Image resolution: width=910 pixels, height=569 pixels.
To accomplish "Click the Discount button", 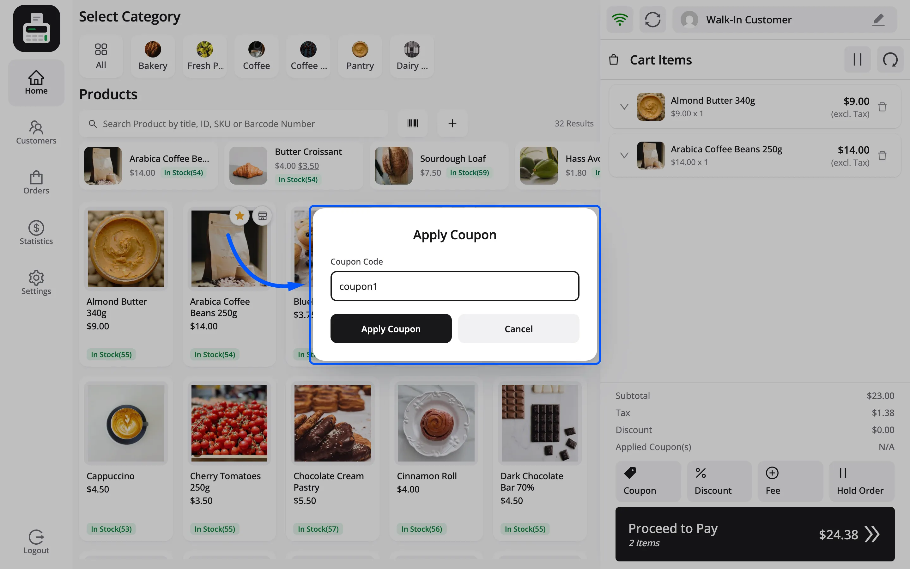I will tap(719, 481).
